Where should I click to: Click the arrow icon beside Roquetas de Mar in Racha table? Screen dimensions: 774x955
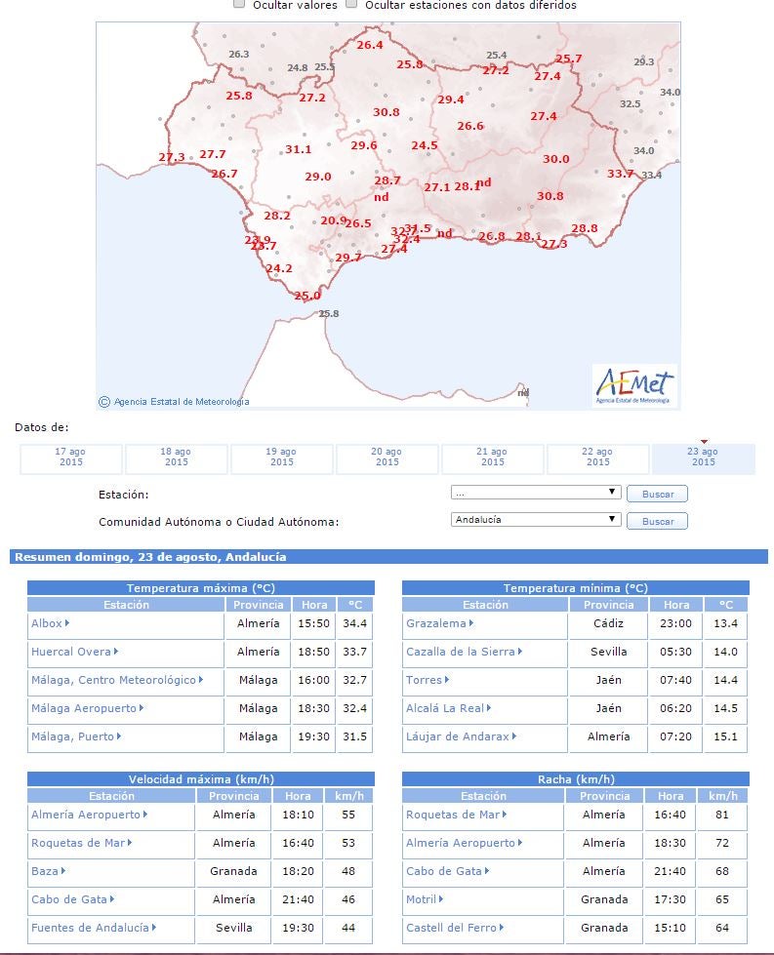(x=506, y=815)
